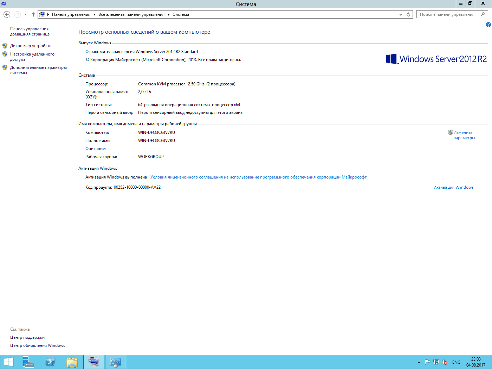Click the search magnifier icon
492x369 pixels.
[x=483, y=14]
